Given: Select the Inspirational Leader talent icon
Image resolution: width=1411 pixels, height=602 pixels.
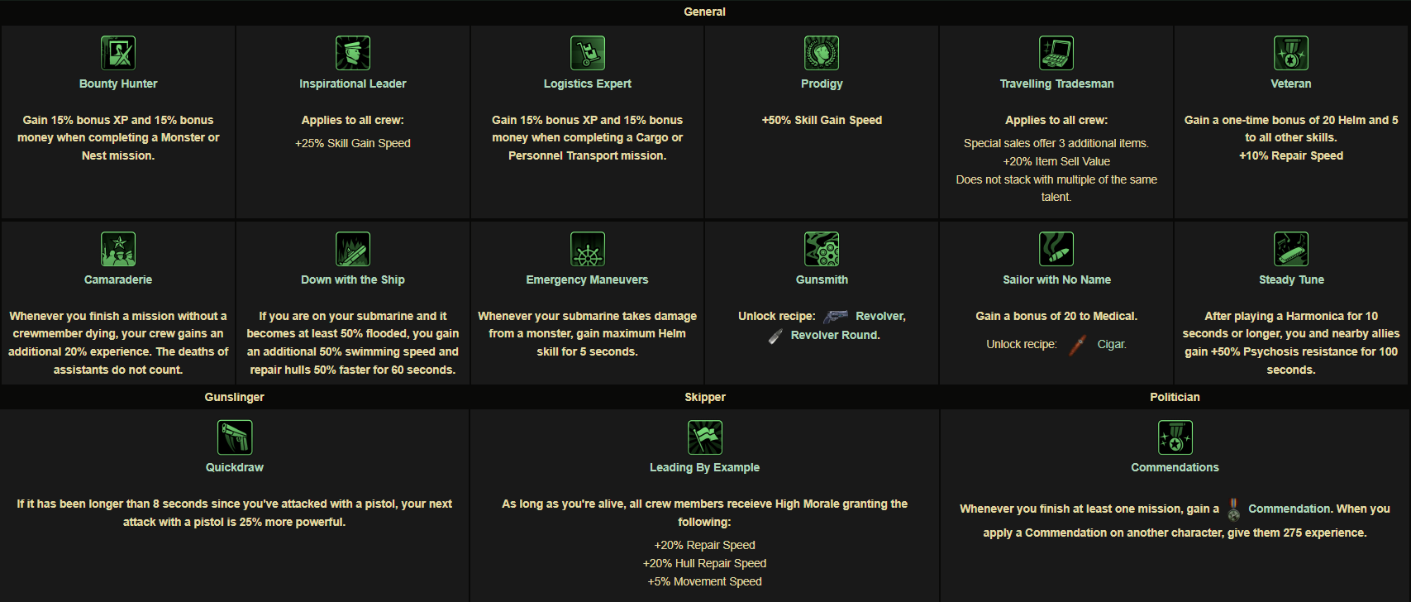Looking at the screenshot, I should pyautogui.click(x=353, y=53).
